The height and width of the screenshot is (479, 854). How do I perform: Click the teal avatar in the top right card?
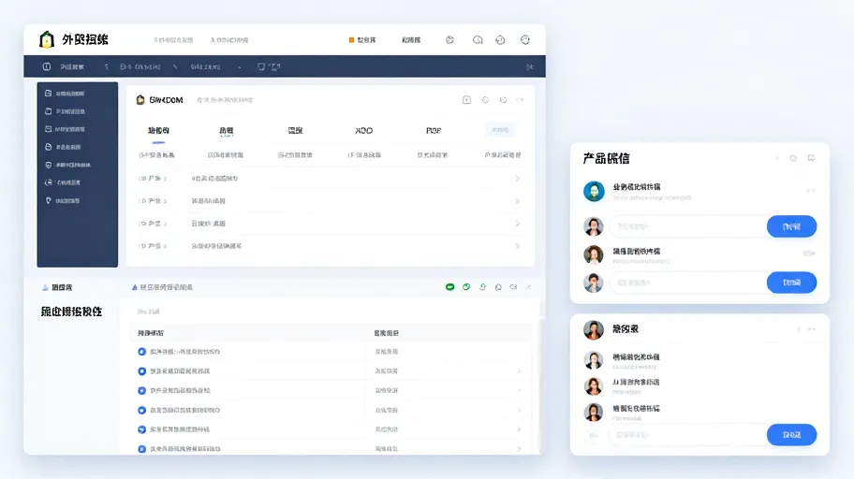(594, 192)
